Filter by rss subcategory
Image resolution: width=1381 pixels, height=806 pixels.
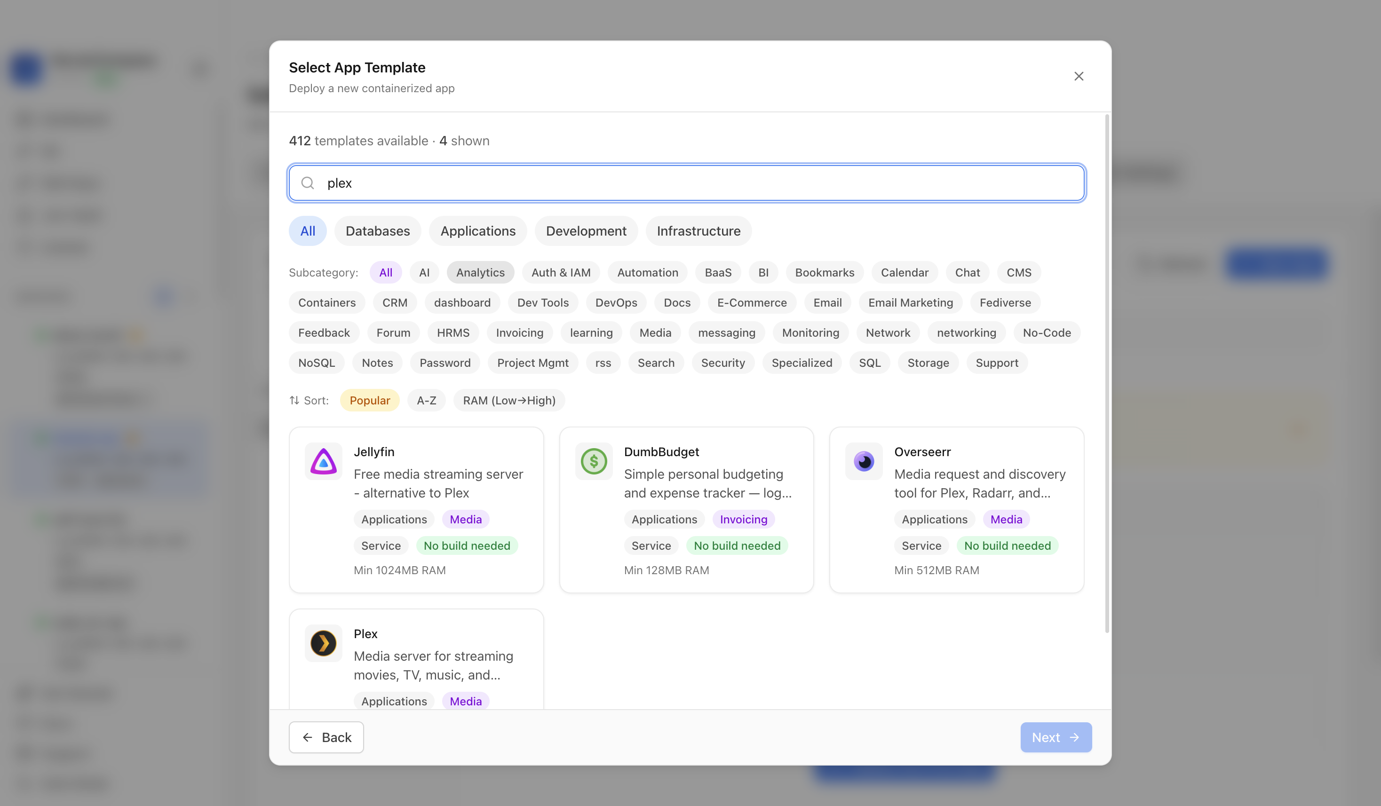click(x=603, y=363)
